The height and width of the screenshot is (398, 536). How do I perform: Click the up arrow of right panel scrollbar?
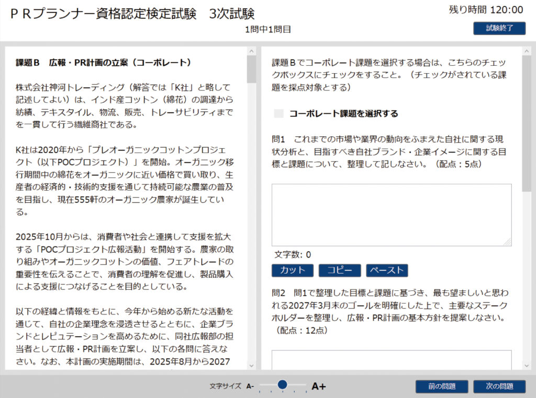click(x=526, y=52)
